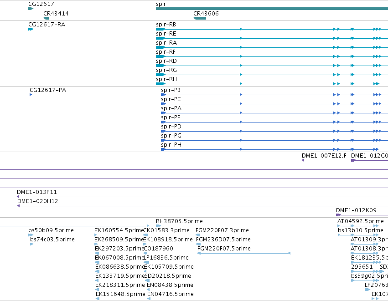
Task: Click the arrow glyph under bs50b09.5prime
Action: [x=31, y=235]
